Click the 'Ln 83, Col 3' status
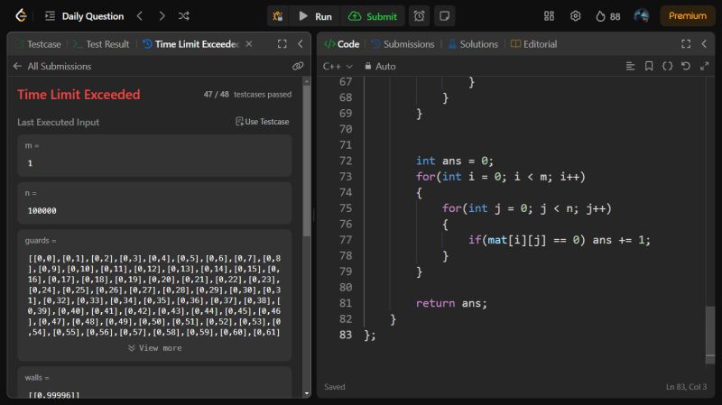This screenshot has height=405, width=722. [686, 387]
